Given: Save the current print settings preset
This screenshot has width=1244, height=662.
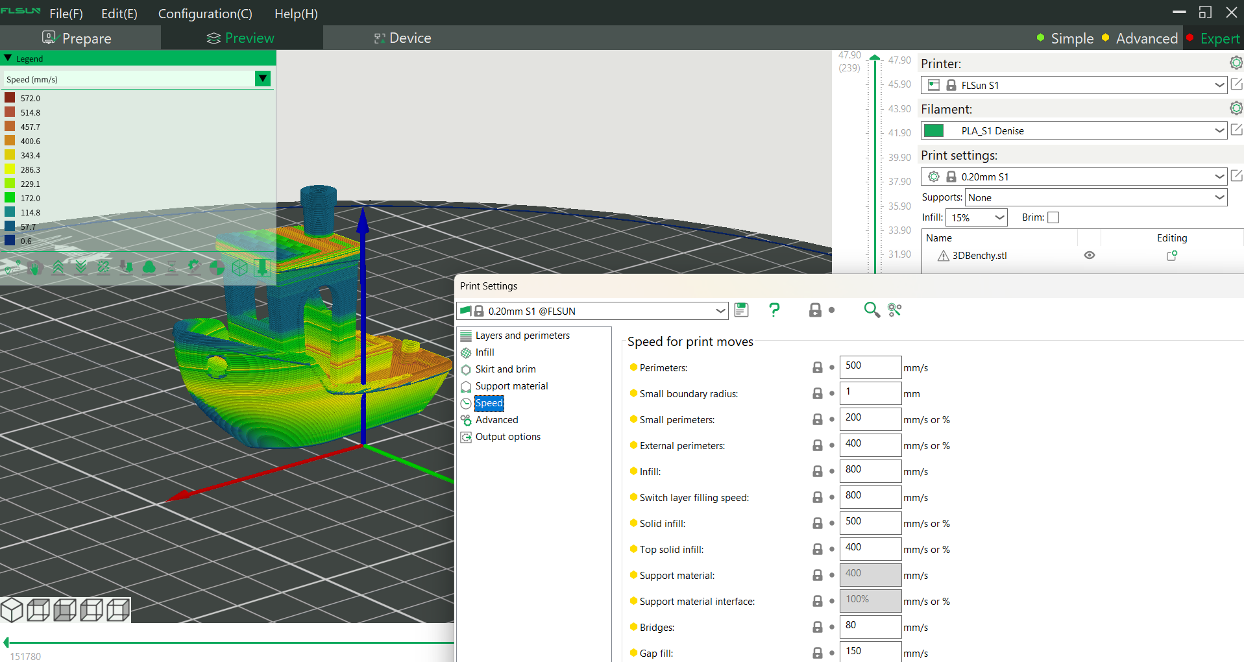Looking at the screenshot, I should point(741,310).
